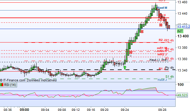Select the red X marker under mR3 label
Screen dimensions: 190x111
[161, 25]
